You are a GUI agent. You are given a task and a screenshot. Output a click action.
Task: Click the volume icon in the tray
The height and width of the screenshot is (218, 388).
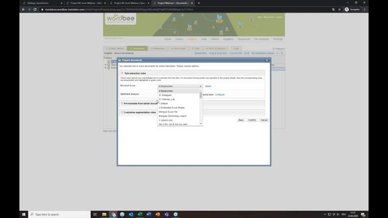tap(338, 214)
